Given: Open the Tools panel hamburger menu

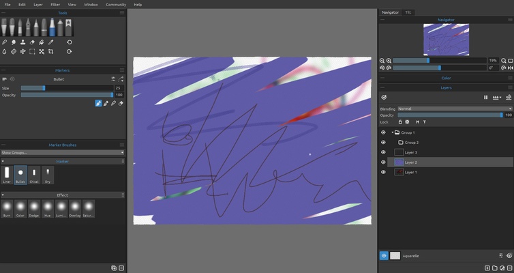Looking at the screenshot, I should 122,13.
